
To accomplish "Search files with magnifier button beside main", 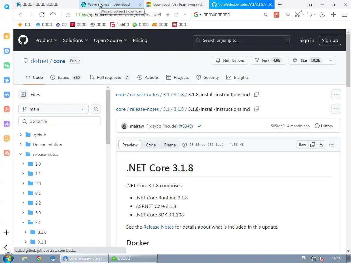I will click(96, 109).
